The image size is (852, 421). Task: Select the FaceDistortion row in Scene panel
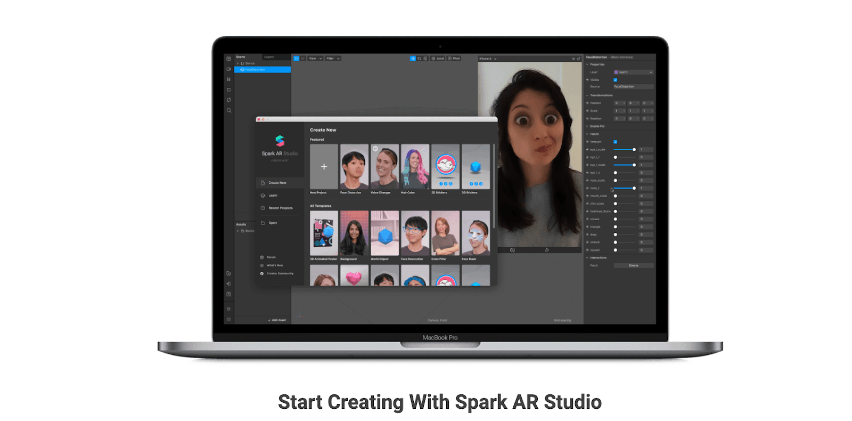point(263,70)
